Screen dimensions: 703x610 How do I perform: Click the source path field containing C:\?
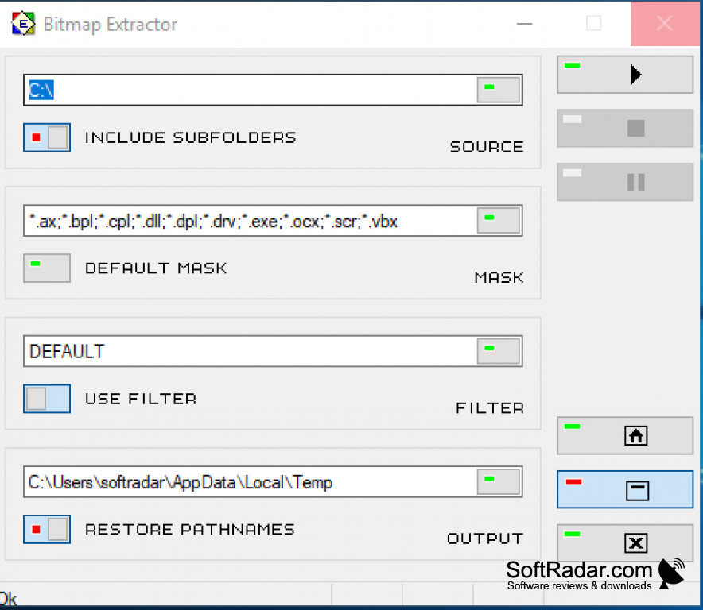coord(251,90)
